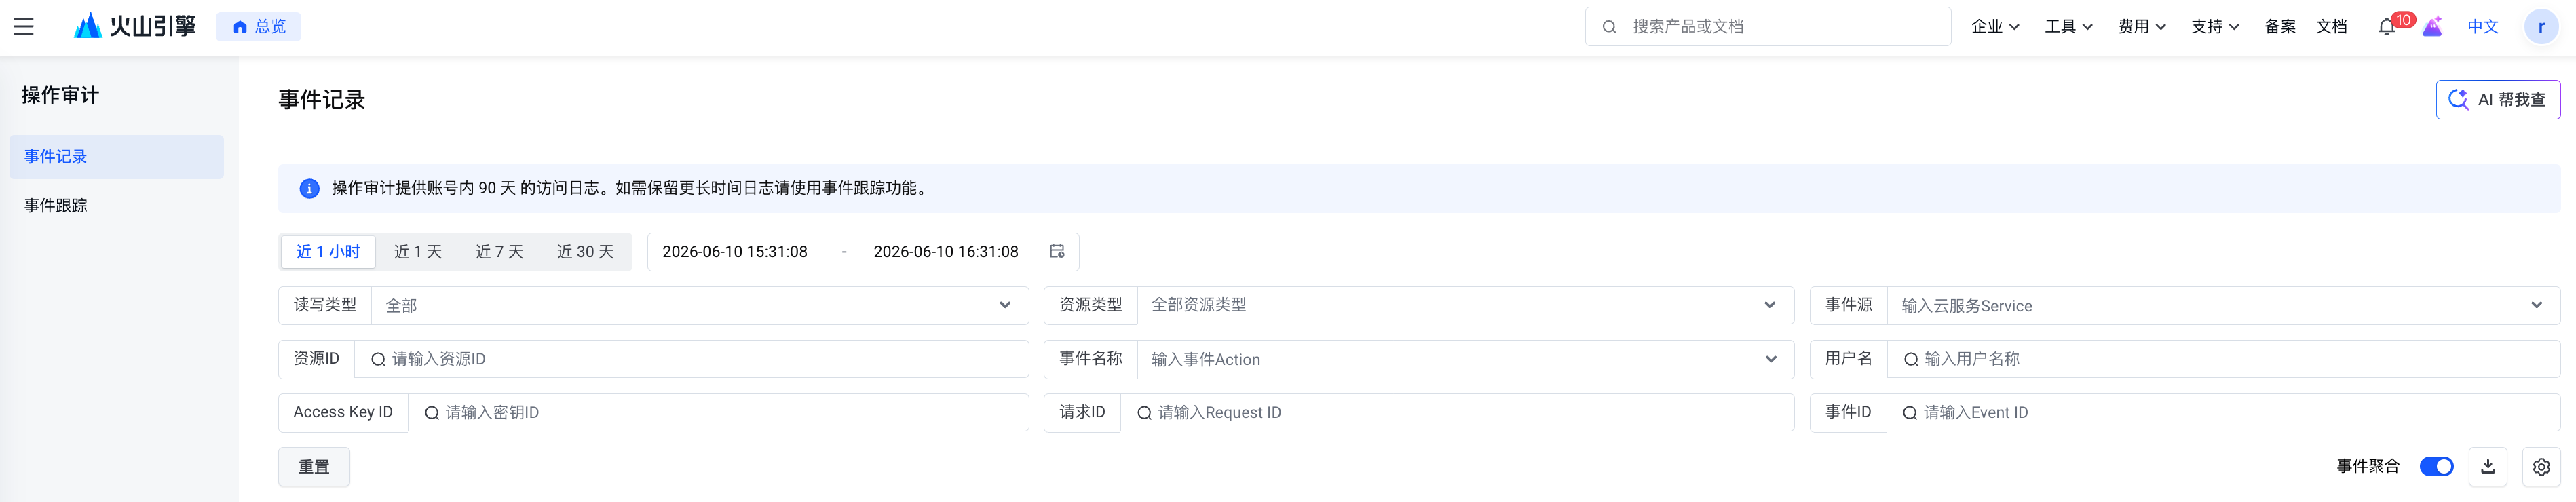Click end time 2026-06-10 16:31:08
This screenshot has width=2576, height=502.
point(946,252)
